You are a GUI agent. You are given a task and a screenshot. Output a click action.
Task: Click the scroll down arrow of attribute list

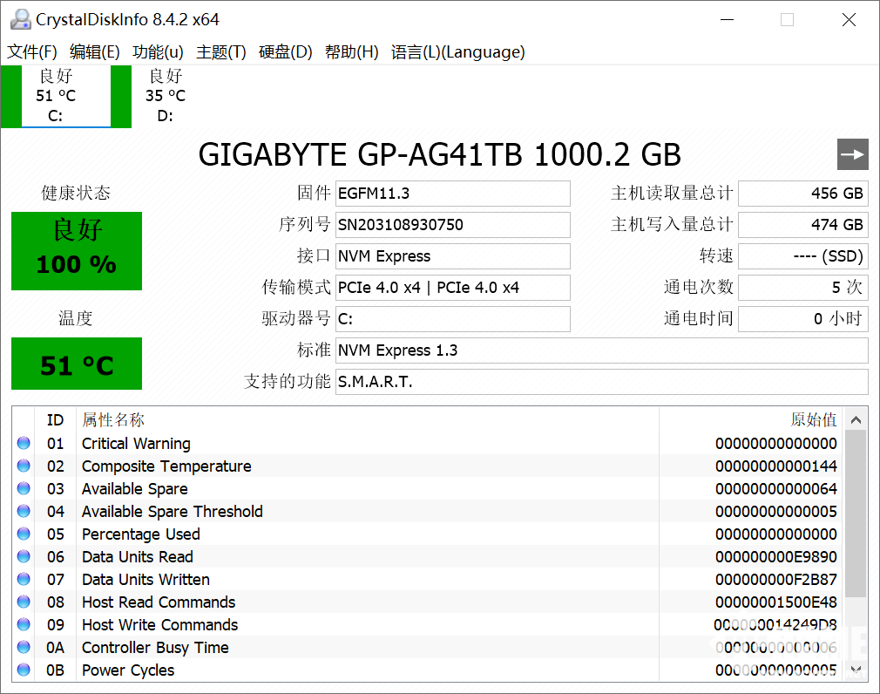pyautogui.click(x=856, y=670)
